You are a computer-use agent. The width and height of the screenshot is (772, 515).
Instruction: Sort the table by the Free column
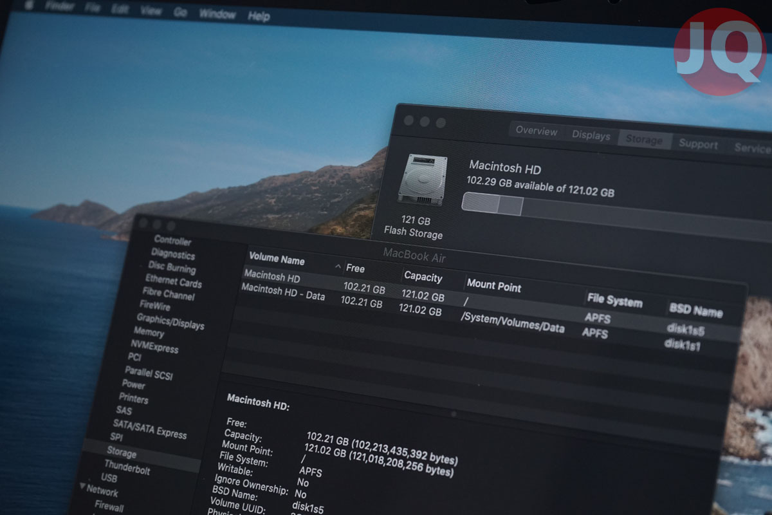pyautogui.click(x=355, y=268)
